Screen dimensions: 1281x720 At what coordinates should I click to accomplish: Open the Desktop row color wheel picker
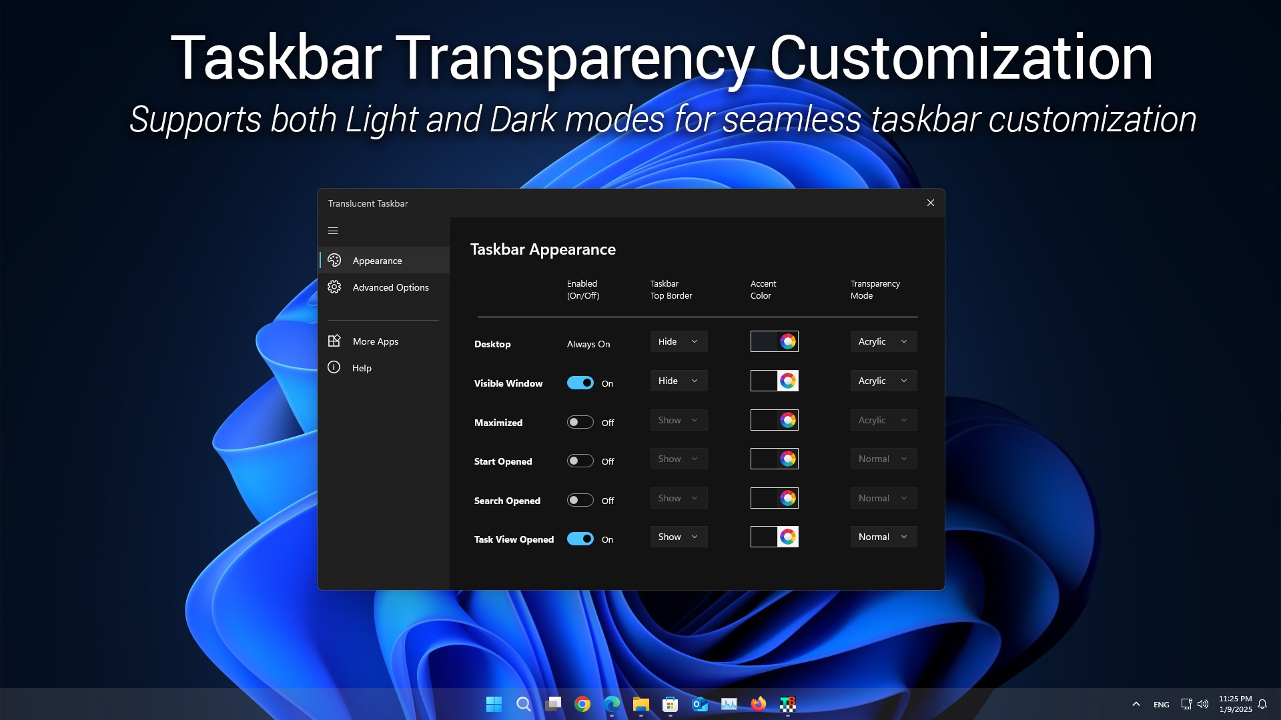(x=788, y=341)
